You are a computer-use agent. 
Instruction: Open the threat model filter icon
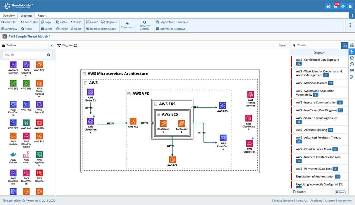click(x=5, y=36)
